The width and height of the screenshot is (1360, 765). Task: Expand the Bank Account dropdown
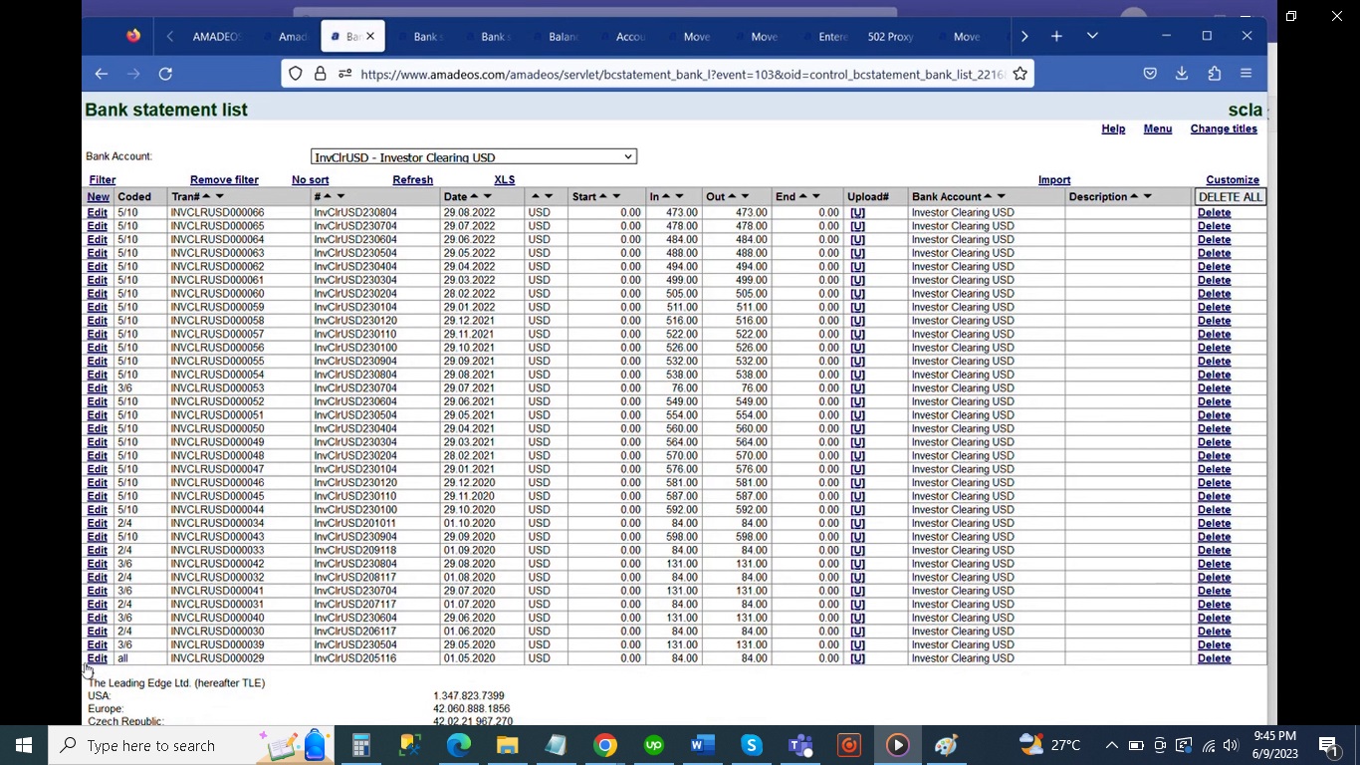coord(473,157)
